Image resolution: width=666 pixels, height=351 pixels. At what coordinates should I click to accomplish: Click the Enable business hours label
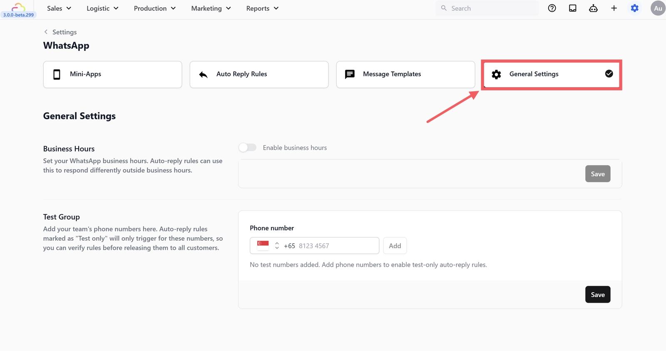(x=295, y=148)
